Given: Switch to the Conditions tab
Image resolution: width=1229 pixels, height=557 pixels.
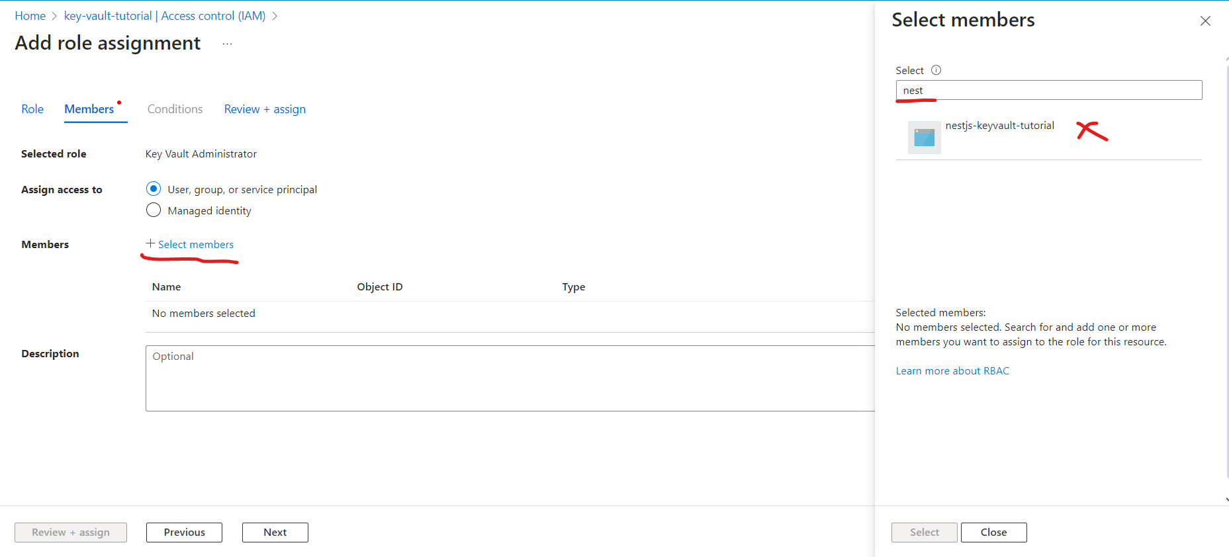Looking at the screenshot, I should [175, 109].
